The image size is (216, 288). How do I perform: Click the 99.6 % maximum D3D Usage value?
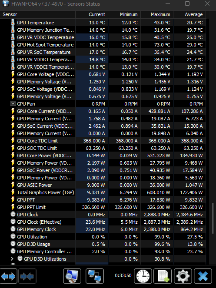point(162,244)
